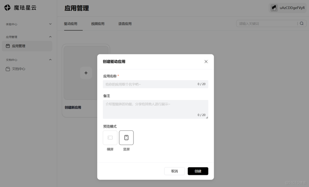The width and height of the screenshot is (309, 187).
Task: Open the 驱动应用 tab
Action: coord(71,24)
